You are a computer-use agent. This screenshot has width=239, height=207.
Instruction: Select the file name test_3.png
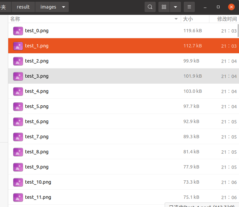pos(37,76)
